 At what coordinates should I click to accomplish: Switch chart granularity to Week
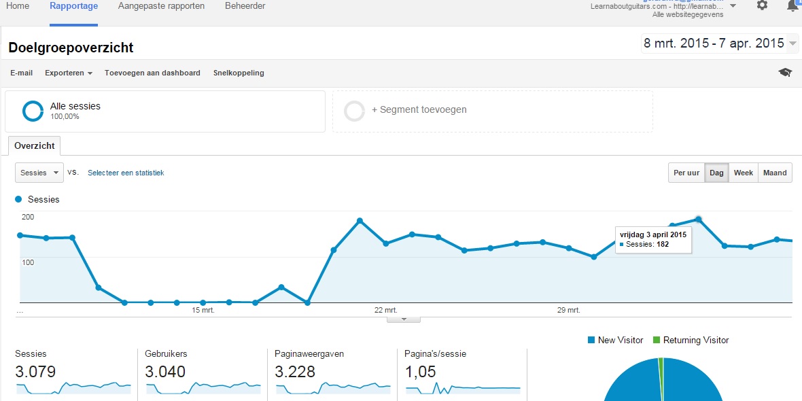[743, 173]
